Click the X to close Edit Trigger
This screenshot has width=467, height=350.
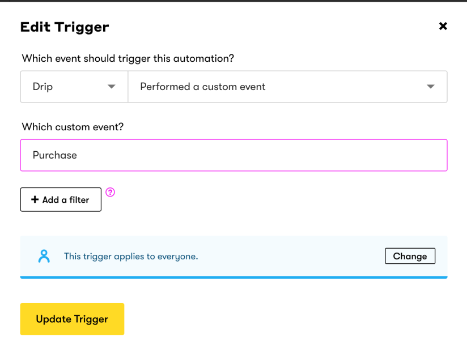coord(443,26)
